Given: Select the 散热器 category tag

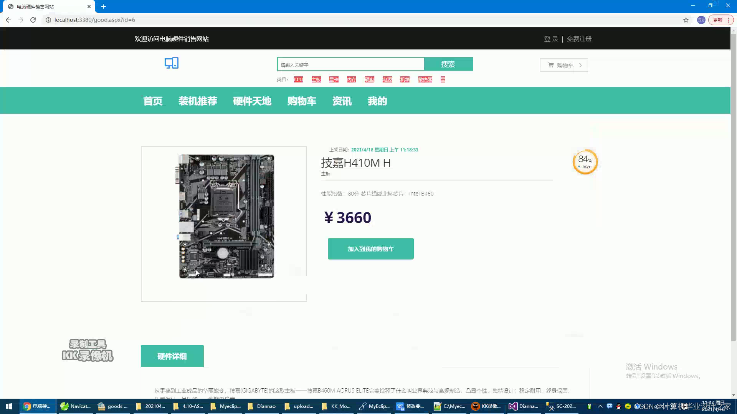Looking at the screenshot, I should (425, 80).
